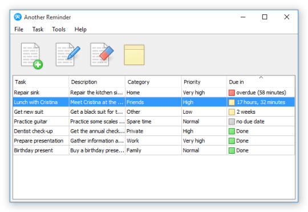Sort by the Due in column header

pyautogui.click(x=261, y=82)
